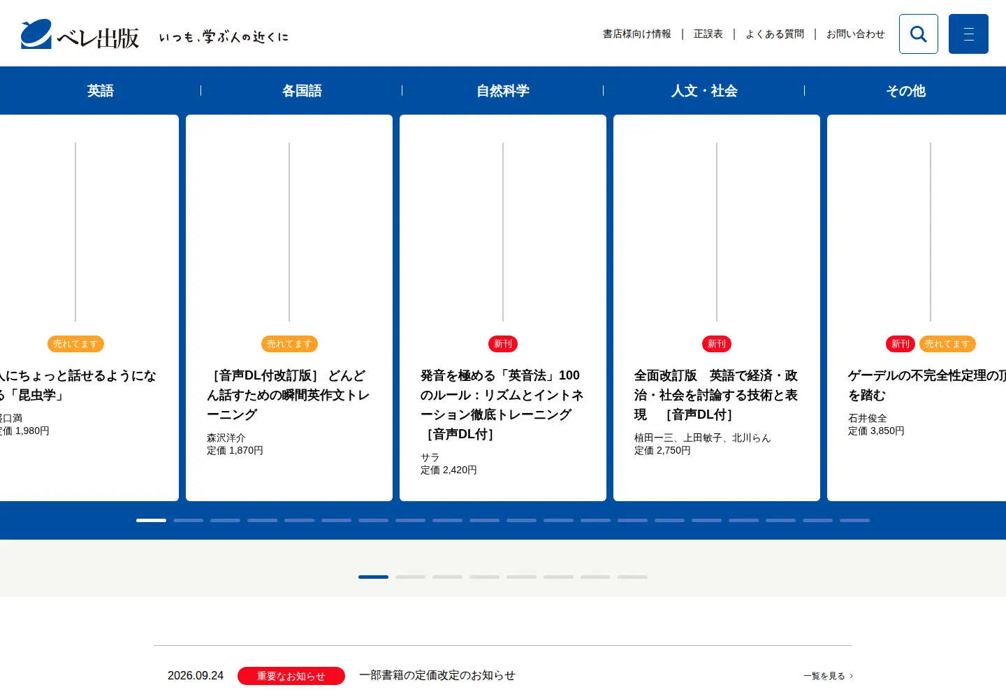Open どんどん話すための瞬間英作文トレーニング book title

289,395
